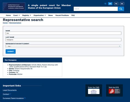Viewport: 130px width, 102px height.
Task: Focus the top site Search field
Action: [96, 9]
